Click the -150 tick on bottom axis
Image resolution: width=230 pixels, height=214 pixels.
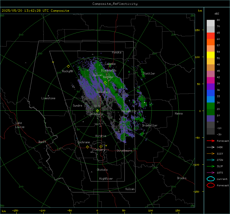(15, 210)
